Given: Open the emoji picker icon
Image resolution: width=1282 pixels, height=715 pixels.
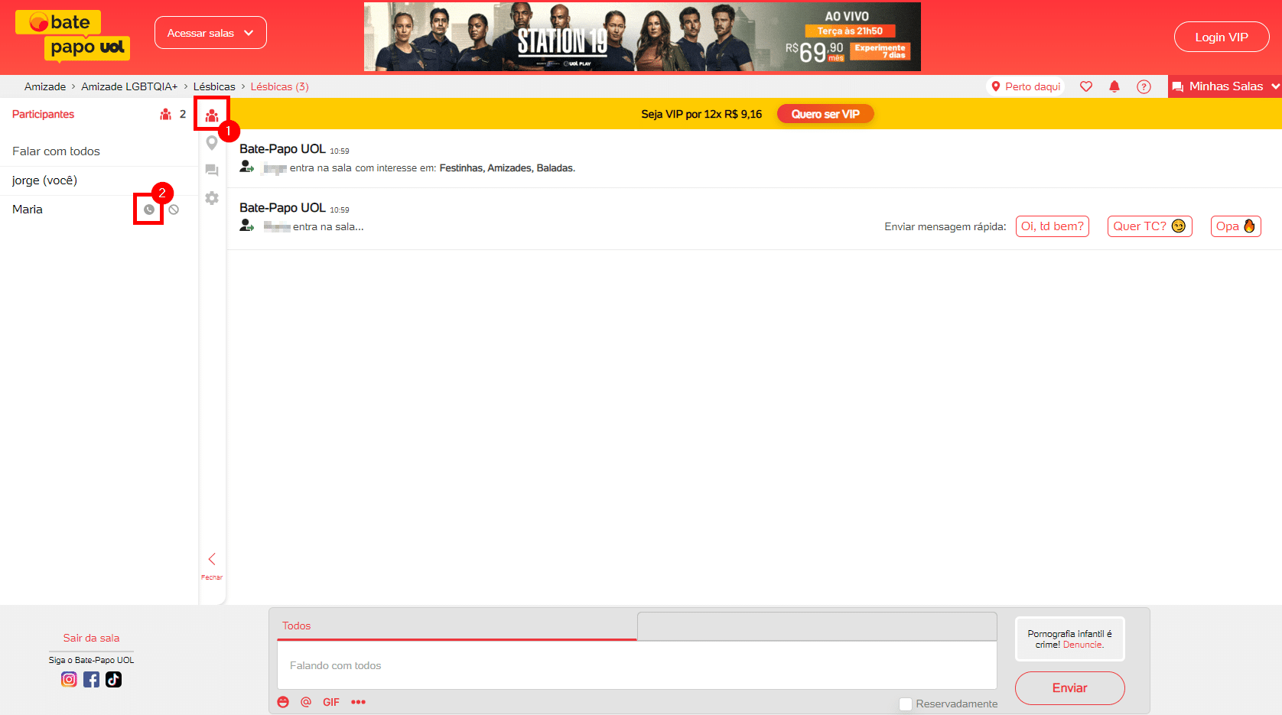Looking at the screenshot, I should click(283, 702).
